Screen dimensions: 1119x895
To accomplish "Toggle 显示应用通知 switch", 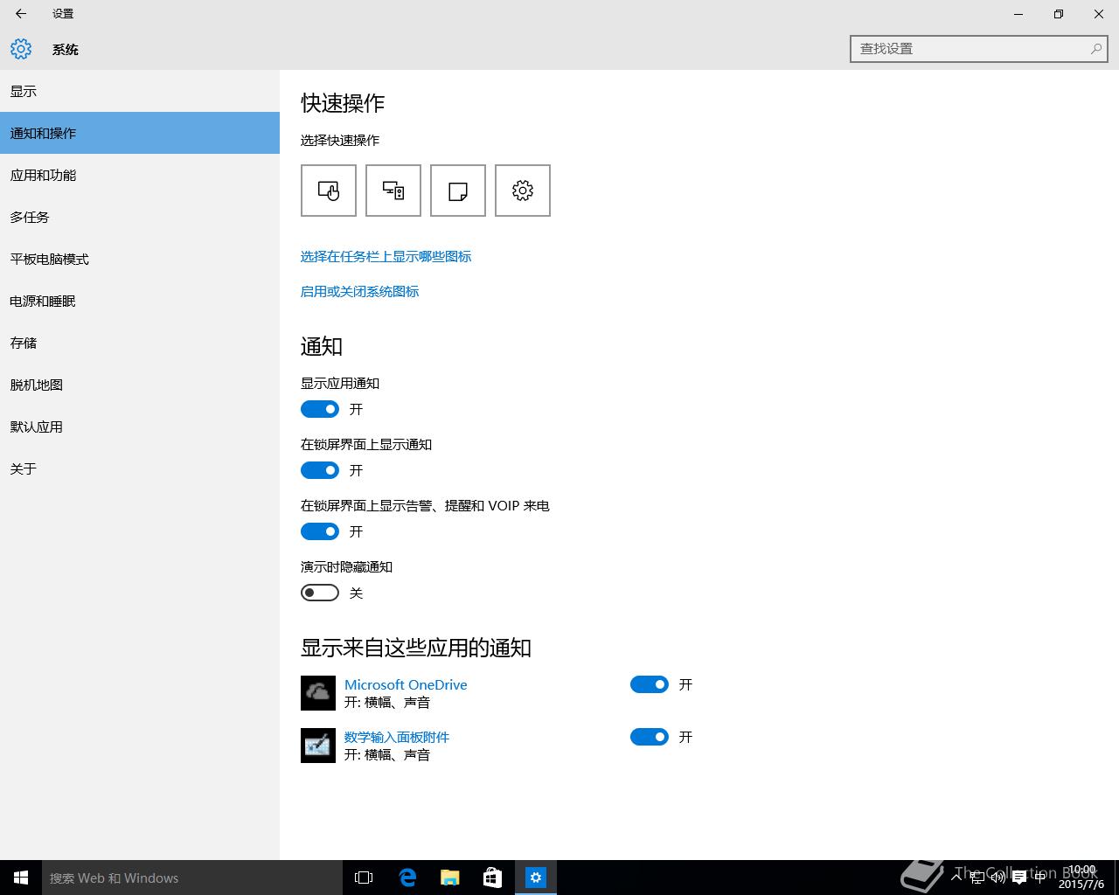I will pos(320,409).
